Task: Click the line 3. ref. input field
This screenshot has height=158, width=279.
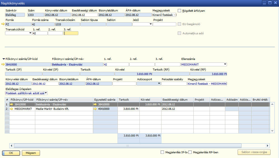Action: pyautogui.click(x=168, y=64)
